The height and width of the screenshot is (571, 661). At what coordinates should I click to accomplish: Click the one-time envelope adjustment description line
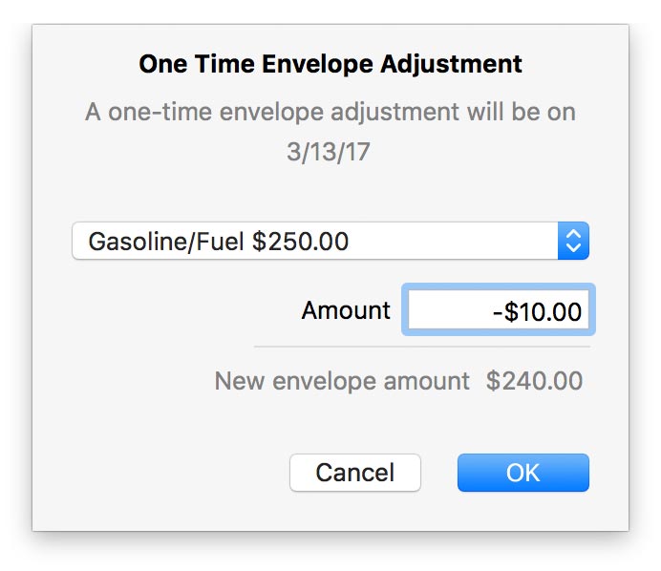point(330,112)
